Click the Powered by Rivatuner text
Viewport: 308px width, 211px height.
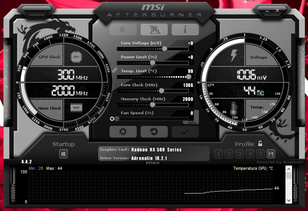click(x=280, y=162)
